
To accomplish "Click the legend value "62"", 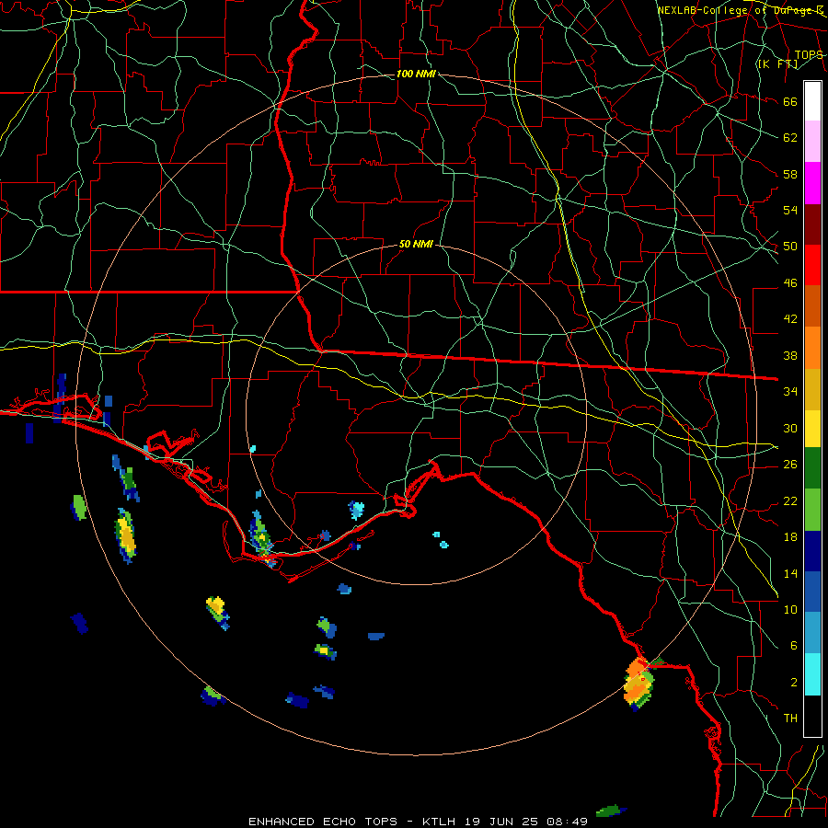I will point(790,137).
